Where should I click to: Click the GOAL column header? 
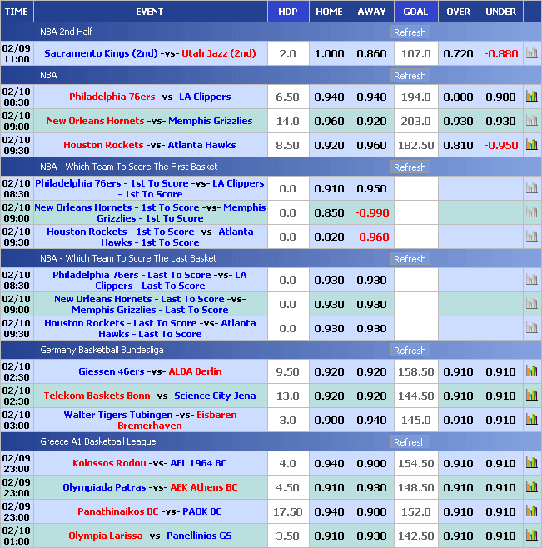pyautogui.click(x=415, y=12)
